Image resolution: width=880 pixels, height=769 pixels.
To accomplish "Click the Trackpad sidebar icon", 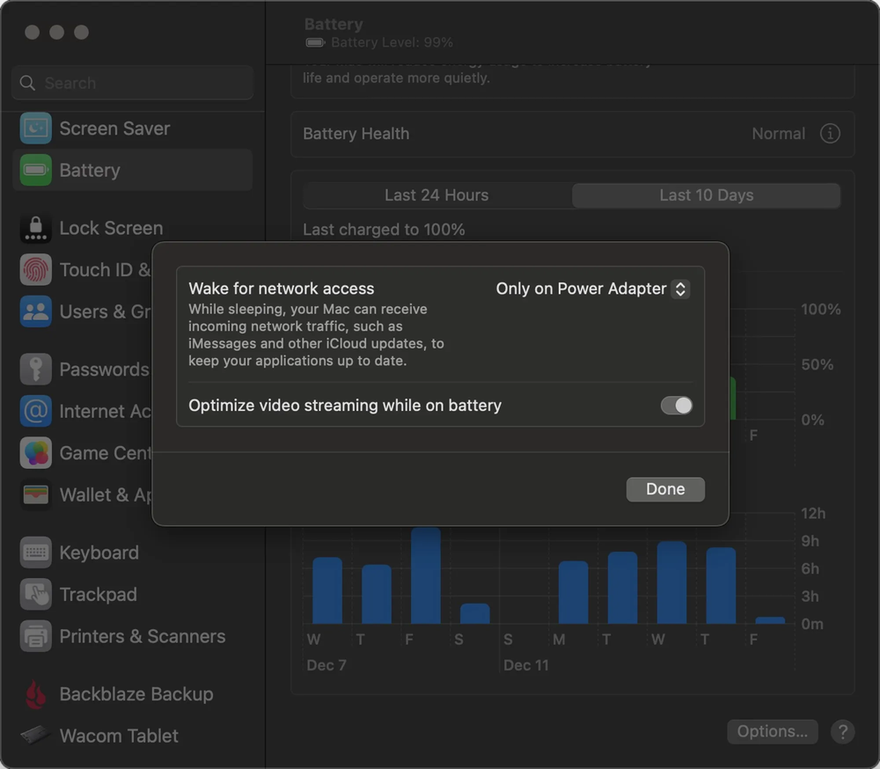I will (x=35, y=595).
